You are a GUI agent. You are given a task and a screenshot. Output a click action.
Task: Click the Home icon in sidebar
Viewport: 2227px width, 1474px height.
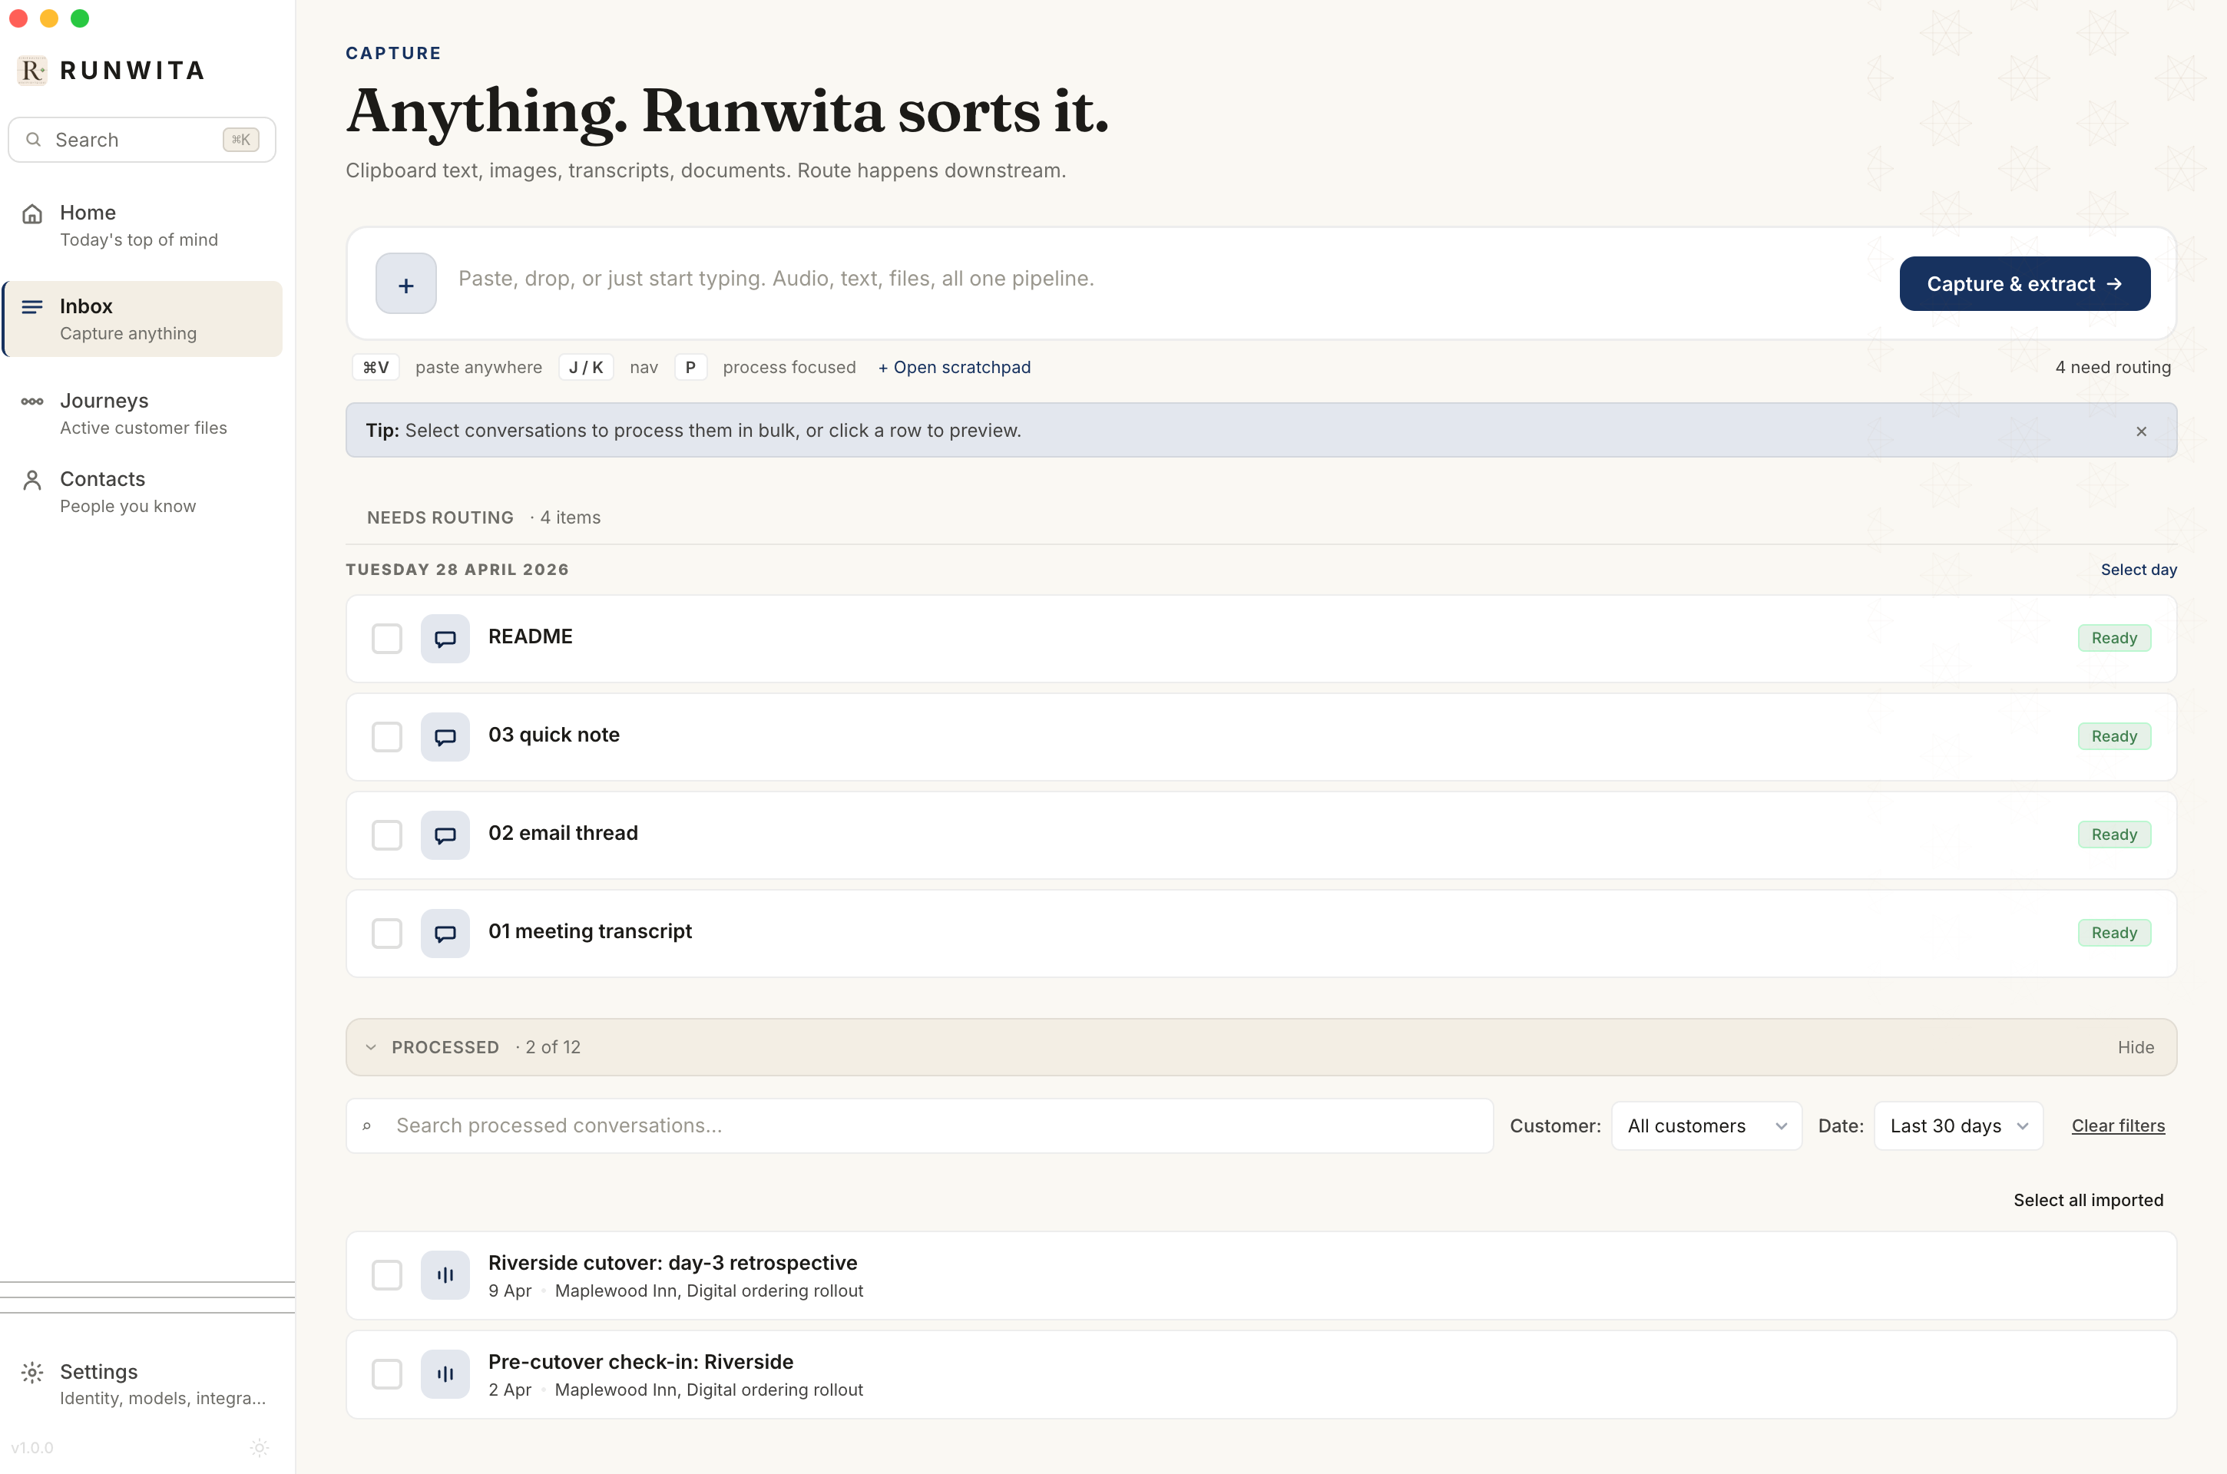coord(31,213)
